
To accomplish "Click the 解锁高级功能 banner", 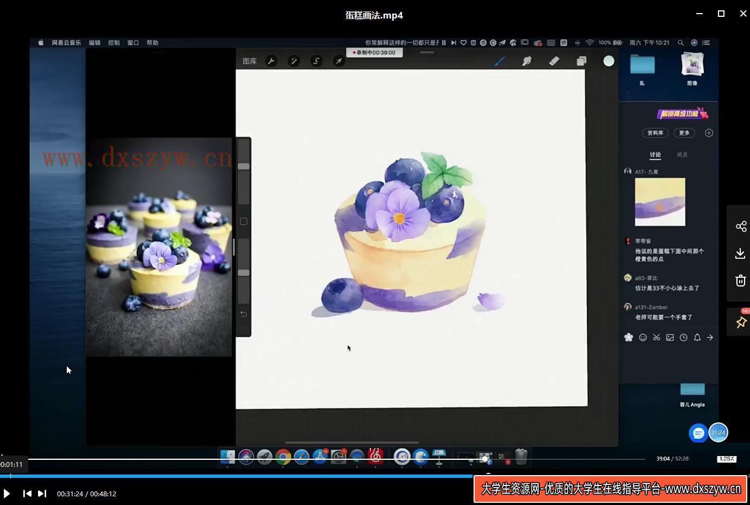I will tap(683, 114).
